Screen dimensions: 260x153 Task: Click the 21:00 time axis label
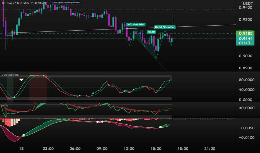tap(210, 149)
